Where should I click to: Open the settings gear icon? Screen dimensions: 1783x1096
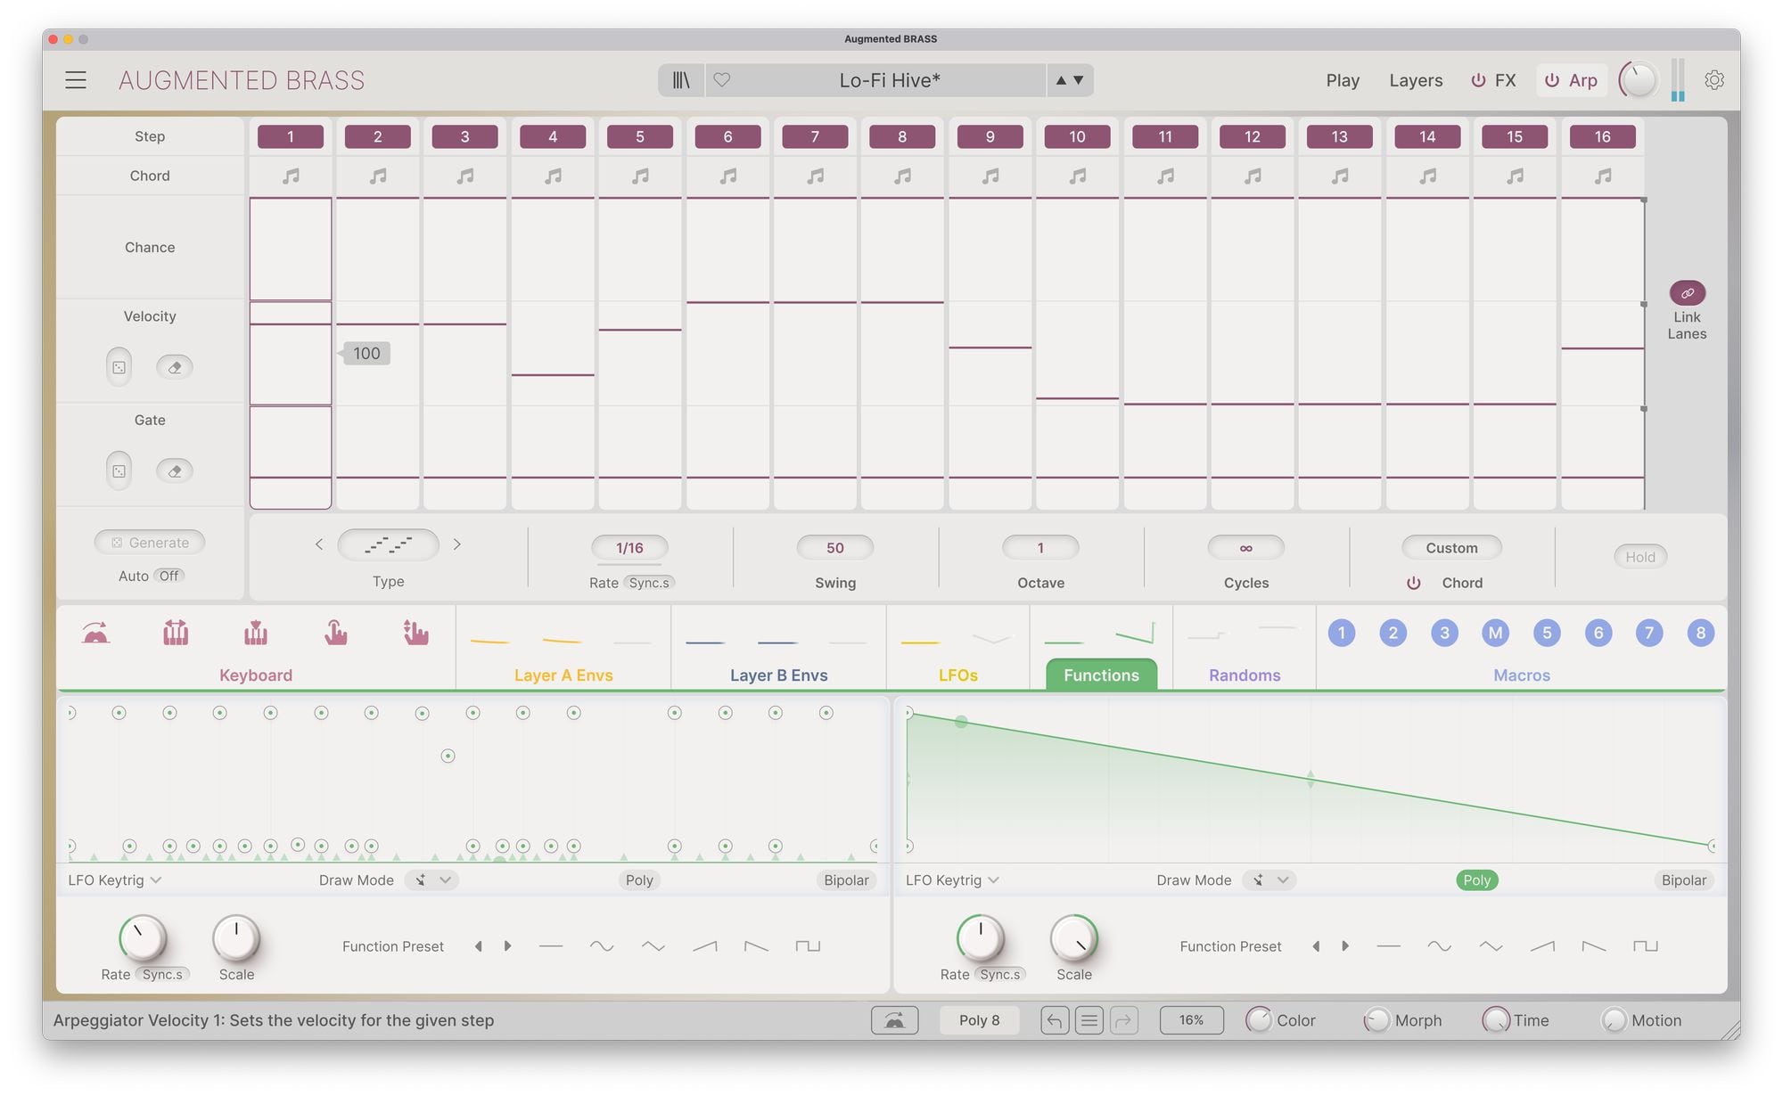point(1713,80)
